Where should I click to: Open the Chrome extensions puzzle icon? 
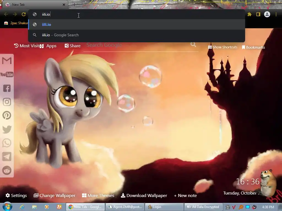250,14
